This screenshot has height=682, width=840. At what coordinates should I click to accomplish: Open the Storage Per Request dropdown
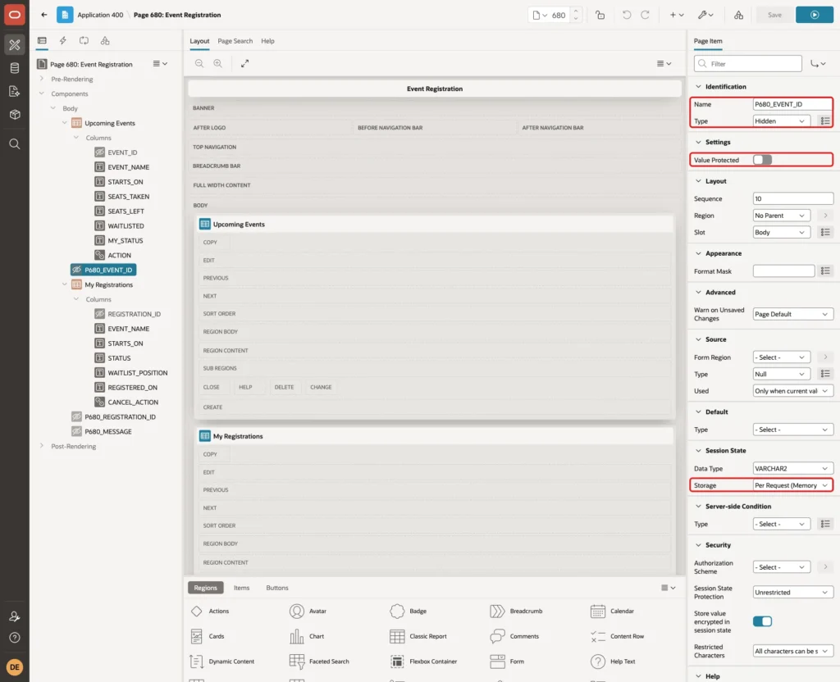[792, 485]
